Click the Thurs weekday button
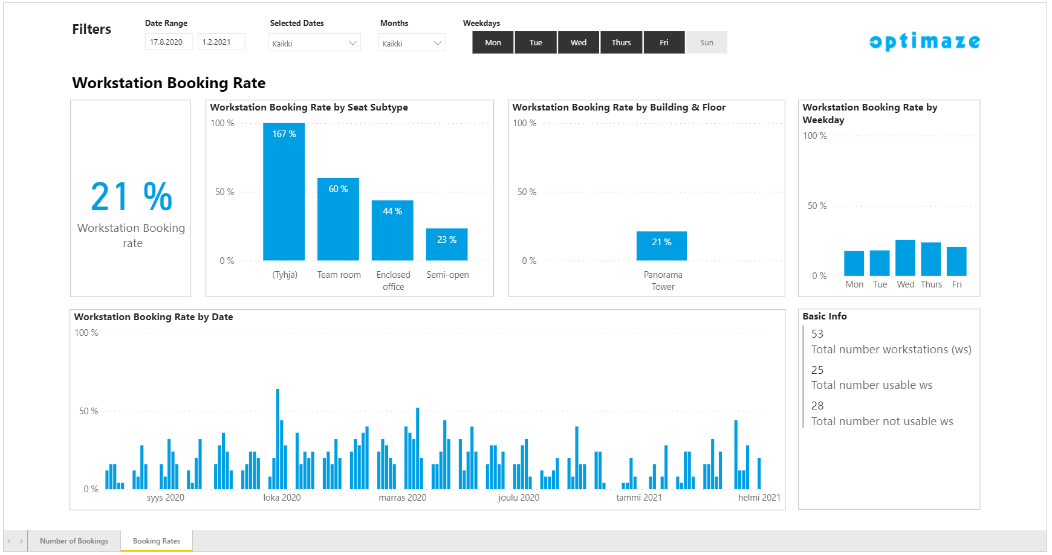The height and width of the screenshot is (555, 1052). coord(621,42)
